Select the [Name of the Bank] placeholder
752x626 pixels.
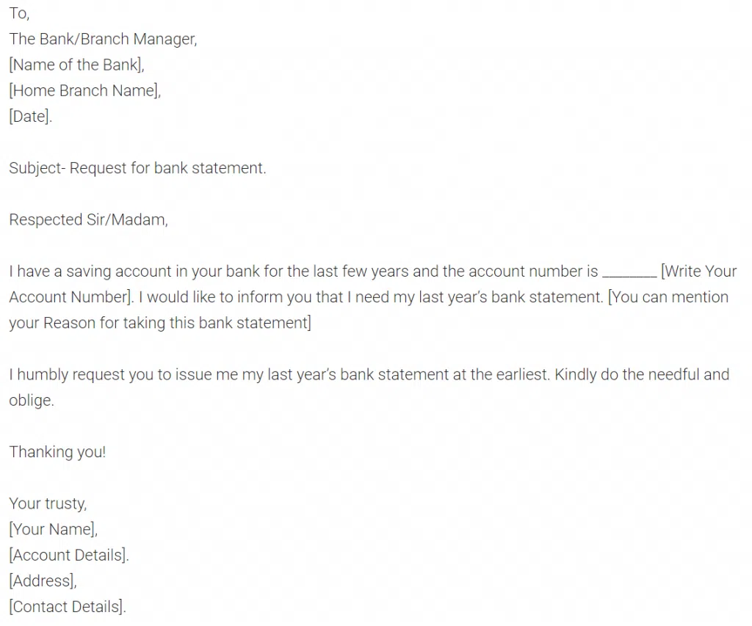click(x=76, y=65)
